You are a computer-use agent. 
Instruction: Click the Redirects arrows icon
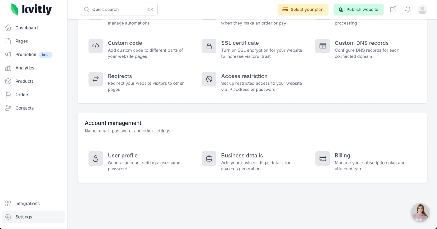[x=96, y=79]
